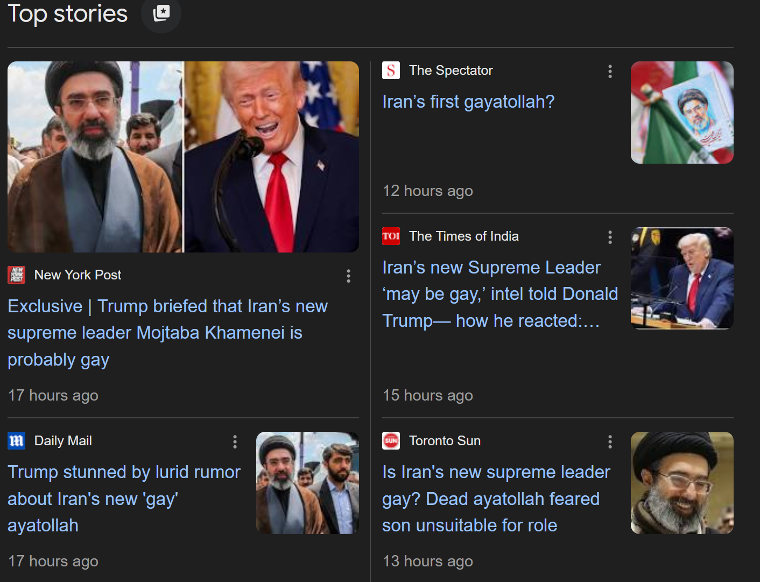Screen dimensions: 760x582
Task: Click the New York Post publisher logo
Action: coord(17,275)
